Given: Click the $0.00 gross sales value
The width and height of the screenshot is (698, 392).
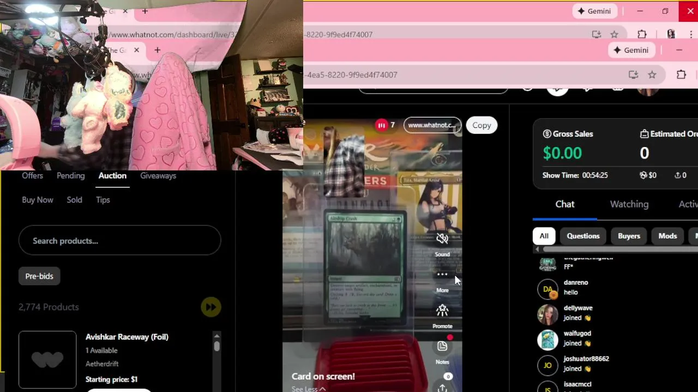Looking at the screenshot, I should click(562, 153).
